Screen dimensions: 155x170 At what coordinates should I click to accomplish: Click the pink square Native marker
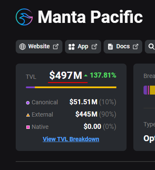(x=28, y=127)
